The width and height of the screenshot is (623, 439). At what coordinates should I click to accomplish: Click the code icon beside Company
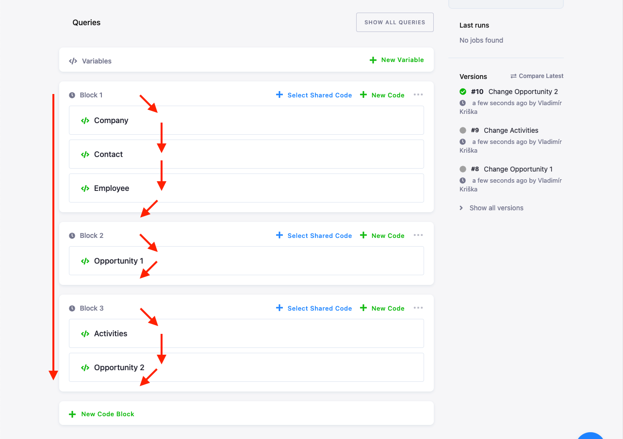click(85, 121)
